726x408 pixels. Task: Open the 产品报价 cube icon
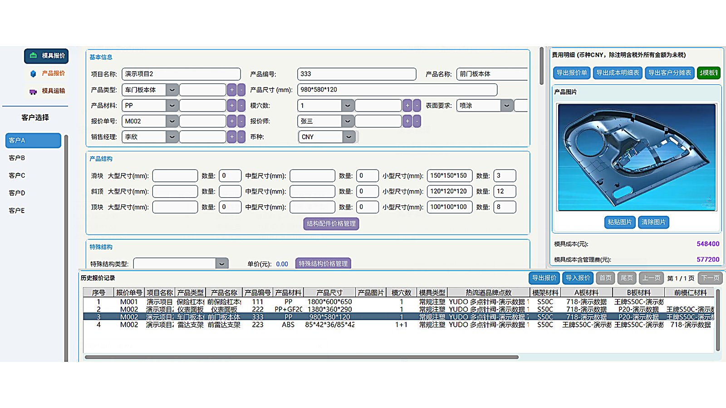point(33,73)
